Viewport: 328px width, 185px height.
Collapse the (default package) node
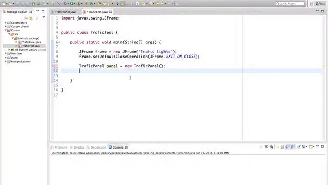(x=13, y=38)
